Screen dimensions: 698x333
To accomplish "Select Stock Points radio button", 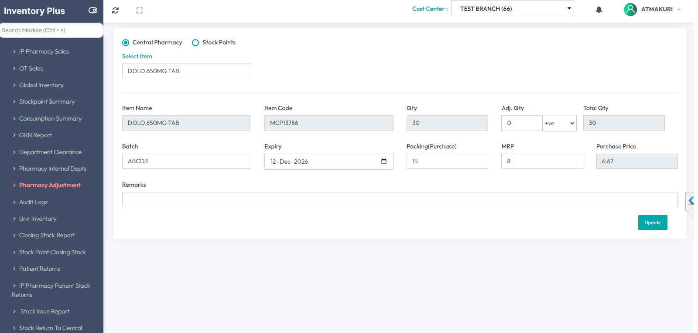I will 195,43.
